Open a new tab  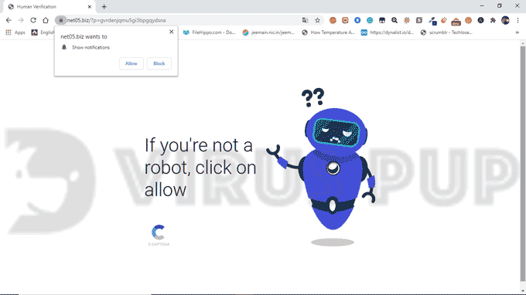[x=104, y=7]
